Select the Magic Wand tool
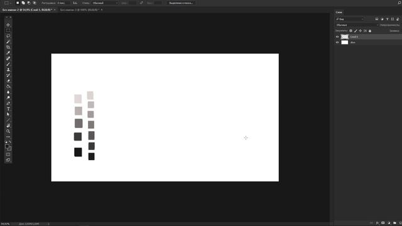The height and width of the screenshot is (226, 402). [8, 42]
